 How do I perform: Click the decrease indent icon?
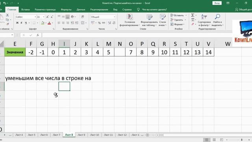pyautogui.click(x=72, y=23)
